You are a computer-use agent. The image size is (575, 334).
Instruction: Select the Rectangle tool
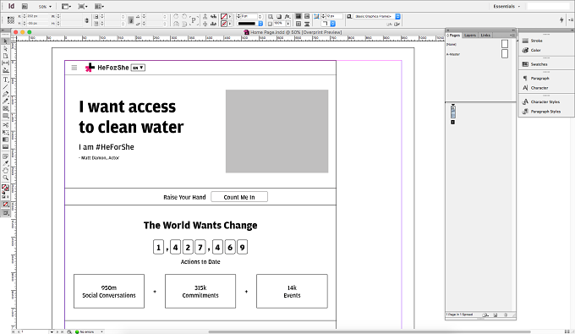click(x=6, y=116)
